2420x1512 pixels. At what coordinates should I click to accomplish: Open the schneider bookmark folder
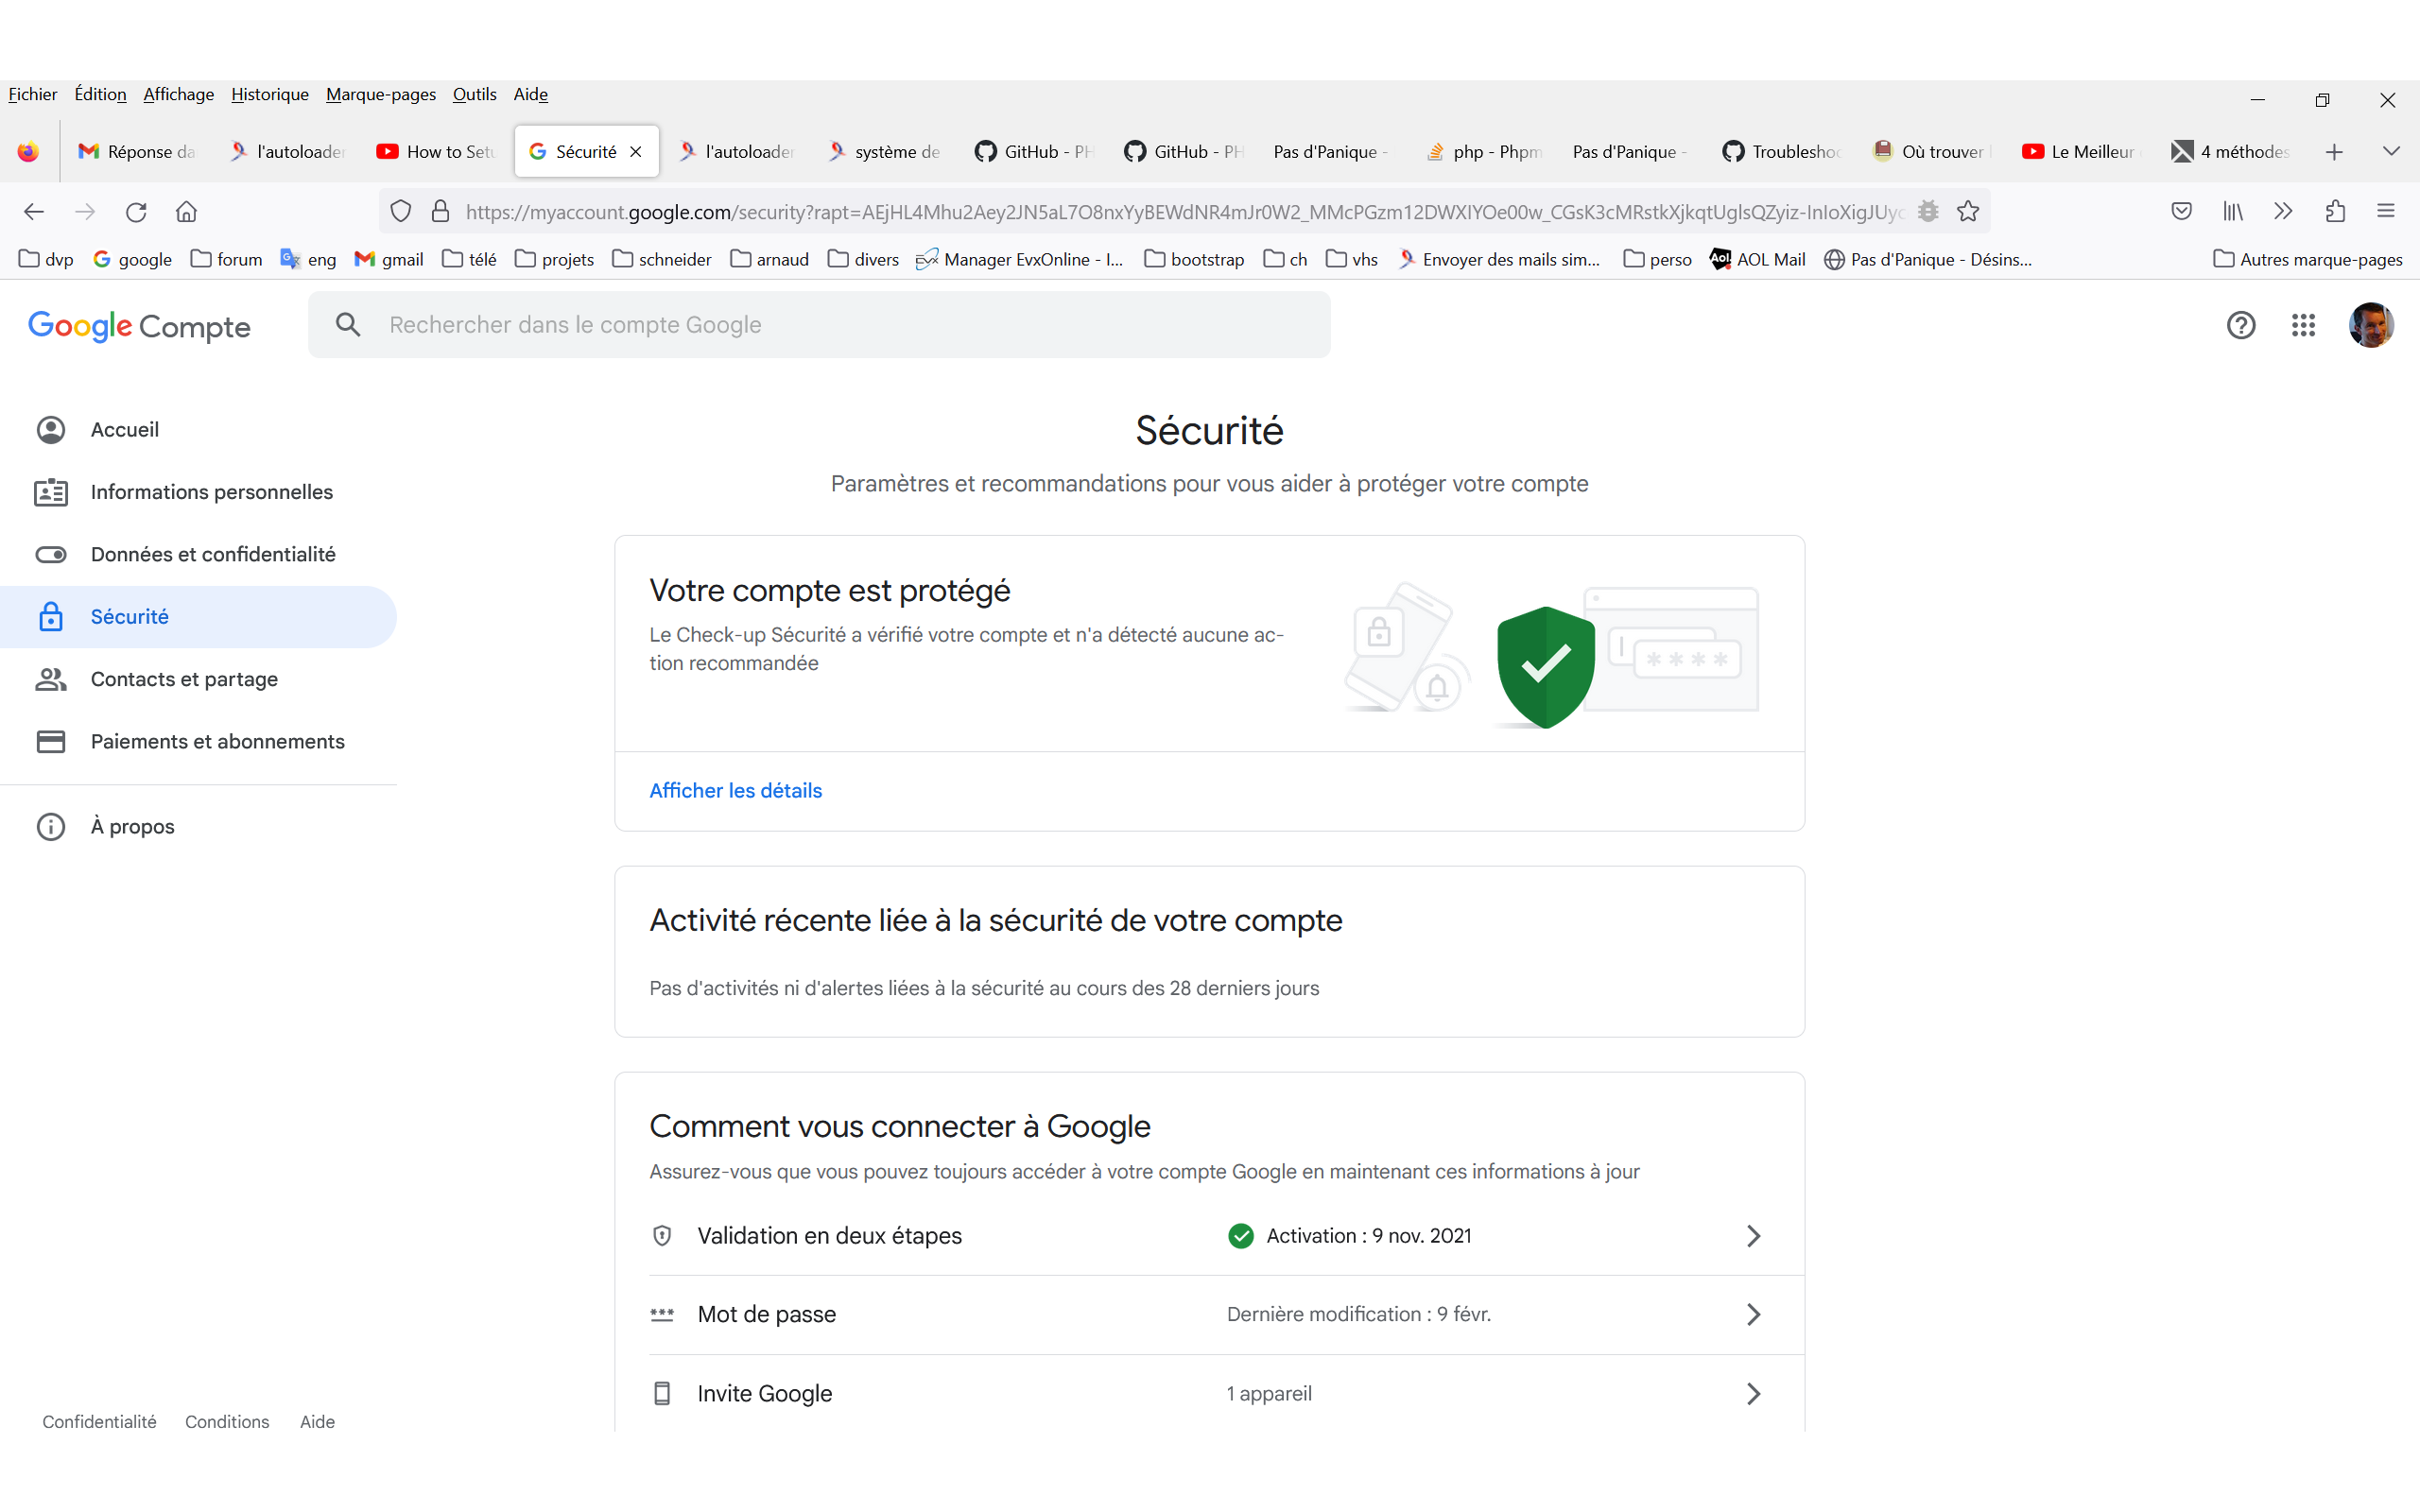coord(662,260)
